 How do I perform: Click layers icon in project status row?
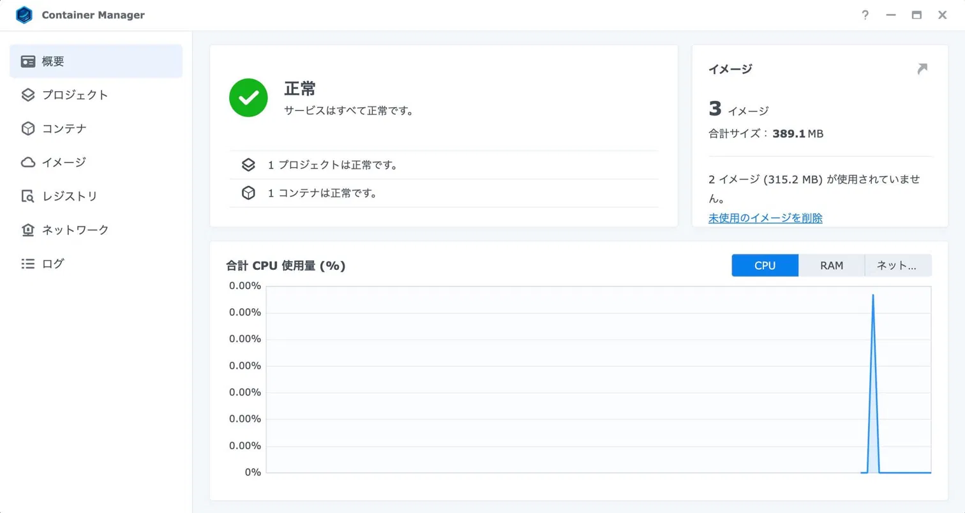point(248,165)
